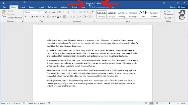The width and height of the screenshot is (188, 105).
Task: Switch to the References tab
Action: (52, 7)
